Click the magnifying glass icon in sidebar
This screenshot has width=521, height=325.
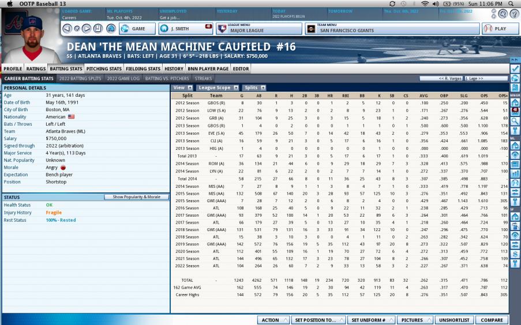point(515,121)
